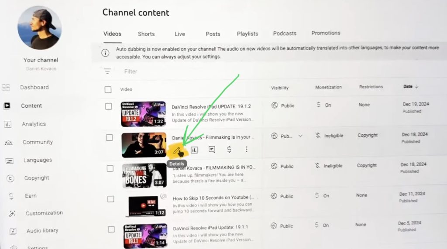This screenshot has height=249, width=447.
Task: Switch to the Shorts tab
Action: click(146, 34)
